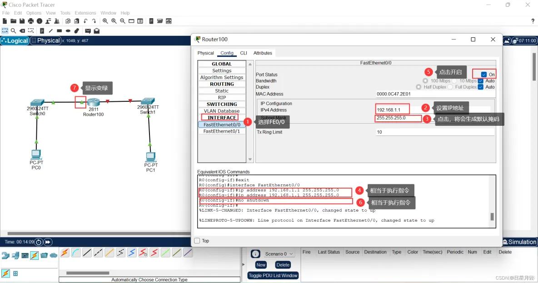The image size is (538, 283).
Task: Select the 10 Mbps radio button
Action: click(454, 81)
